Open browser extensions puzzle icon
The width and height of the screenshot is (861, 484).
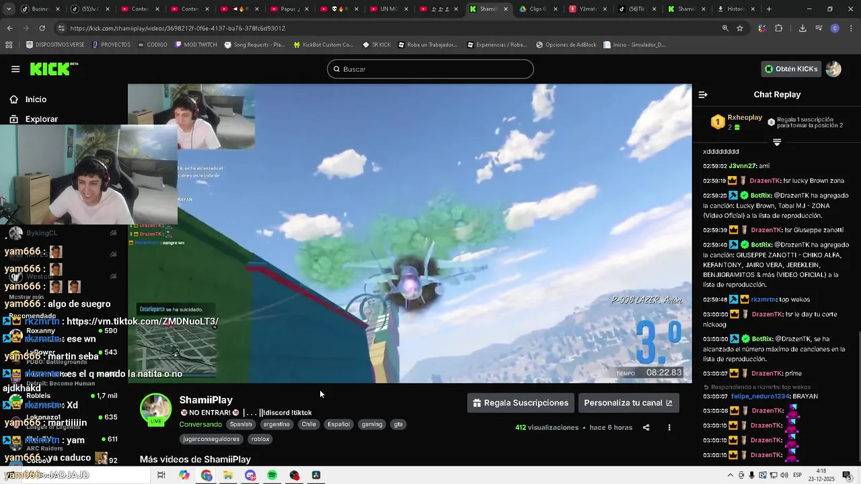778,28
